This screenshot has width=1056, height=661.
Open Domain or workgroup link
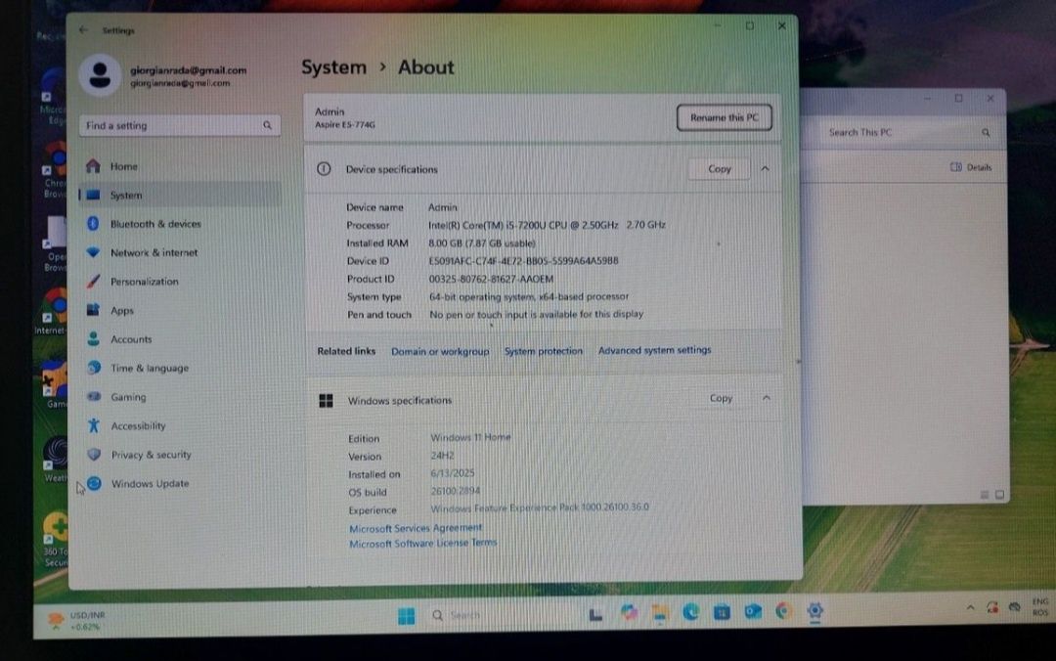pyautogui.click(x=440, y=351)
